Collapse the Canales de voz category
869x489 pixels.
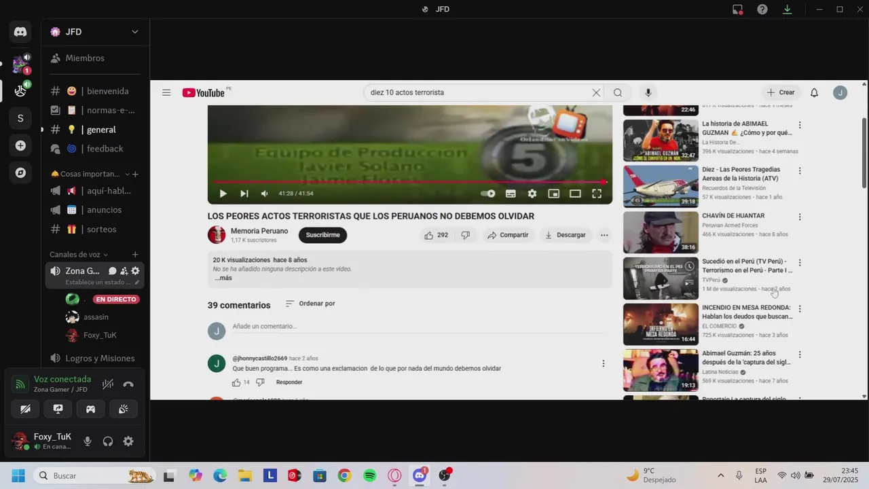coord(79,255)
